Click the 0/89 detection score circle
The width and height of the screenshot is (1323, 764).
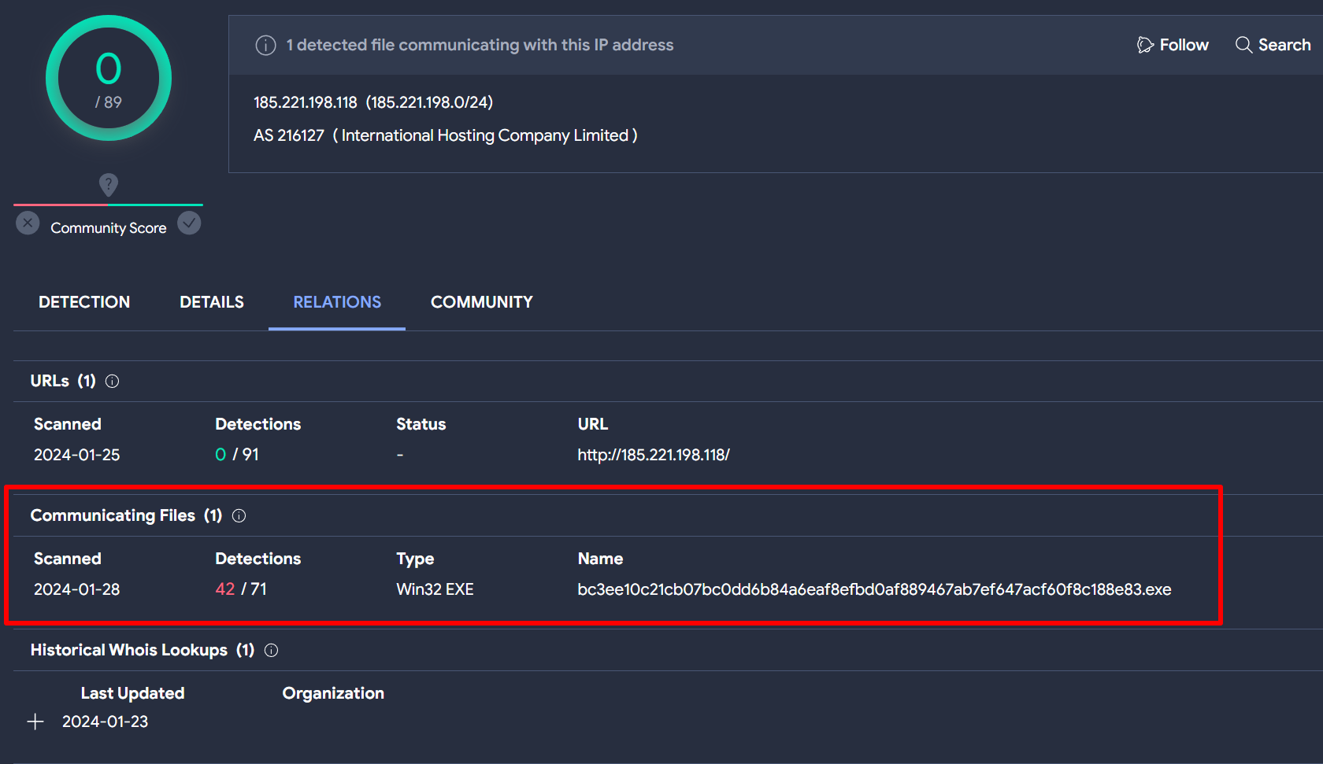pos(109,79)
